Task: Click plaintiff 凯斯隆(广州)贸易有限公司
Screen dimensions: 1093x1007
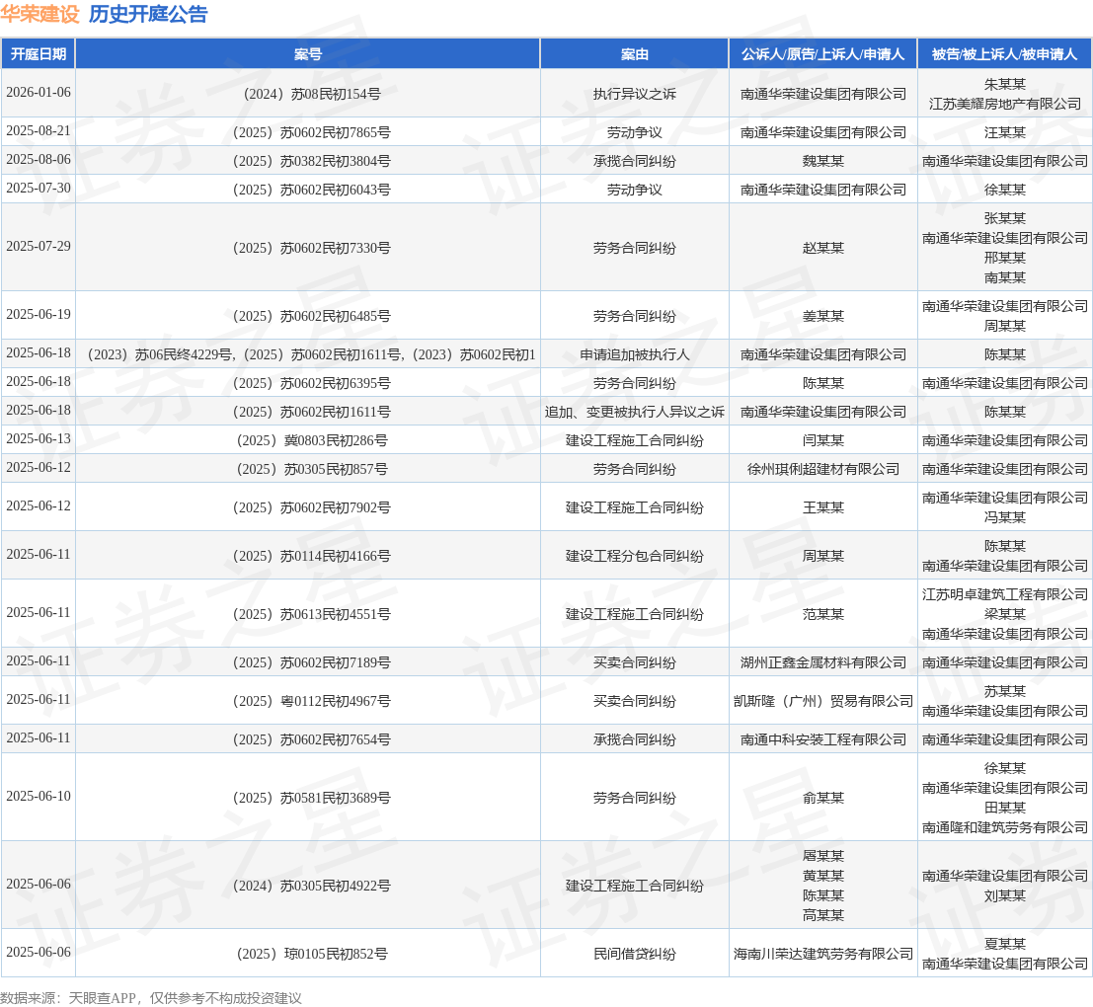Action: pos(822,701)
